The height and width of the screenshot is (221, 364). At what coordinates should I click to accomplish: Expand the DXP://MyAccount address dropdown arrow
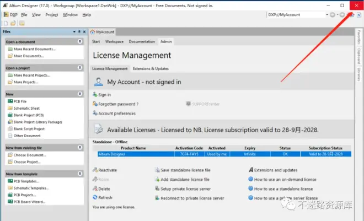(x=327, y=15)
